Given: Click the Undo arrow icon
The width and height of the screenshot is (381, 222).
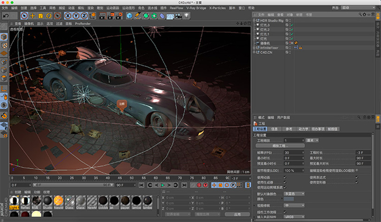Looking at the screenshot, I should point(6,16).
